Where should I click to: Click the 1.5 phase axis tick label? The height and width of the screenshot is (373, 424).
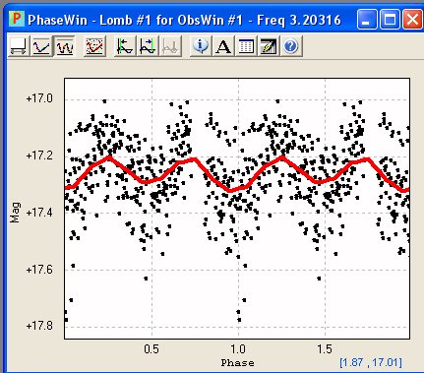pos(325,348)
